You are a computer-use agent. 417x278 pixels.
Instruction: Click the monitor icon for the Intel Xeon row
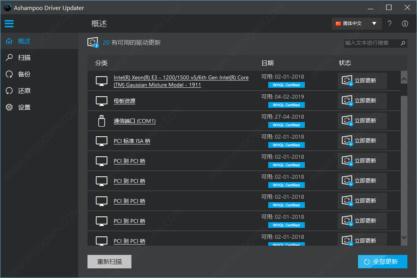click(101, 81)
